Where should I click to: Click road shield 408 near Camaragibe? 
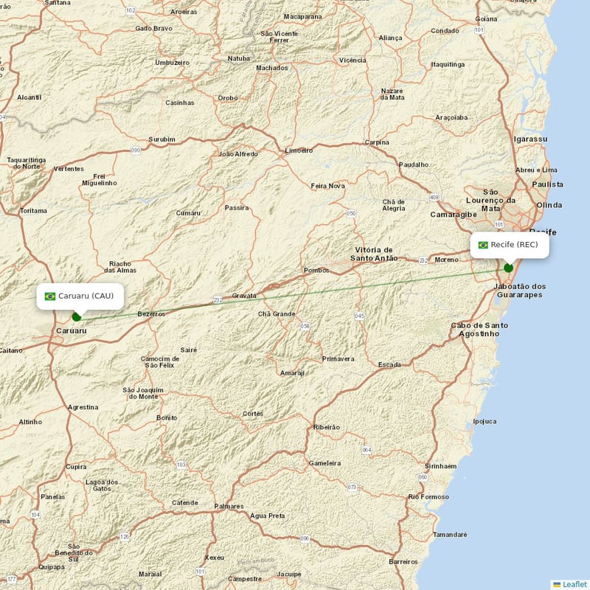tap(434, 197)
